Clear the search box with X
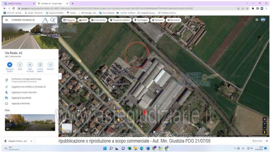The width and height of the screenshot is (270, 153). tap(54, 20)
